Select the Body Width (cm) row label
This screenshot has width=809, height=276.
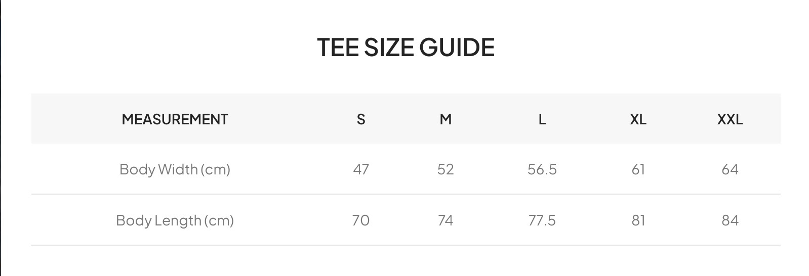pos(175,169)
